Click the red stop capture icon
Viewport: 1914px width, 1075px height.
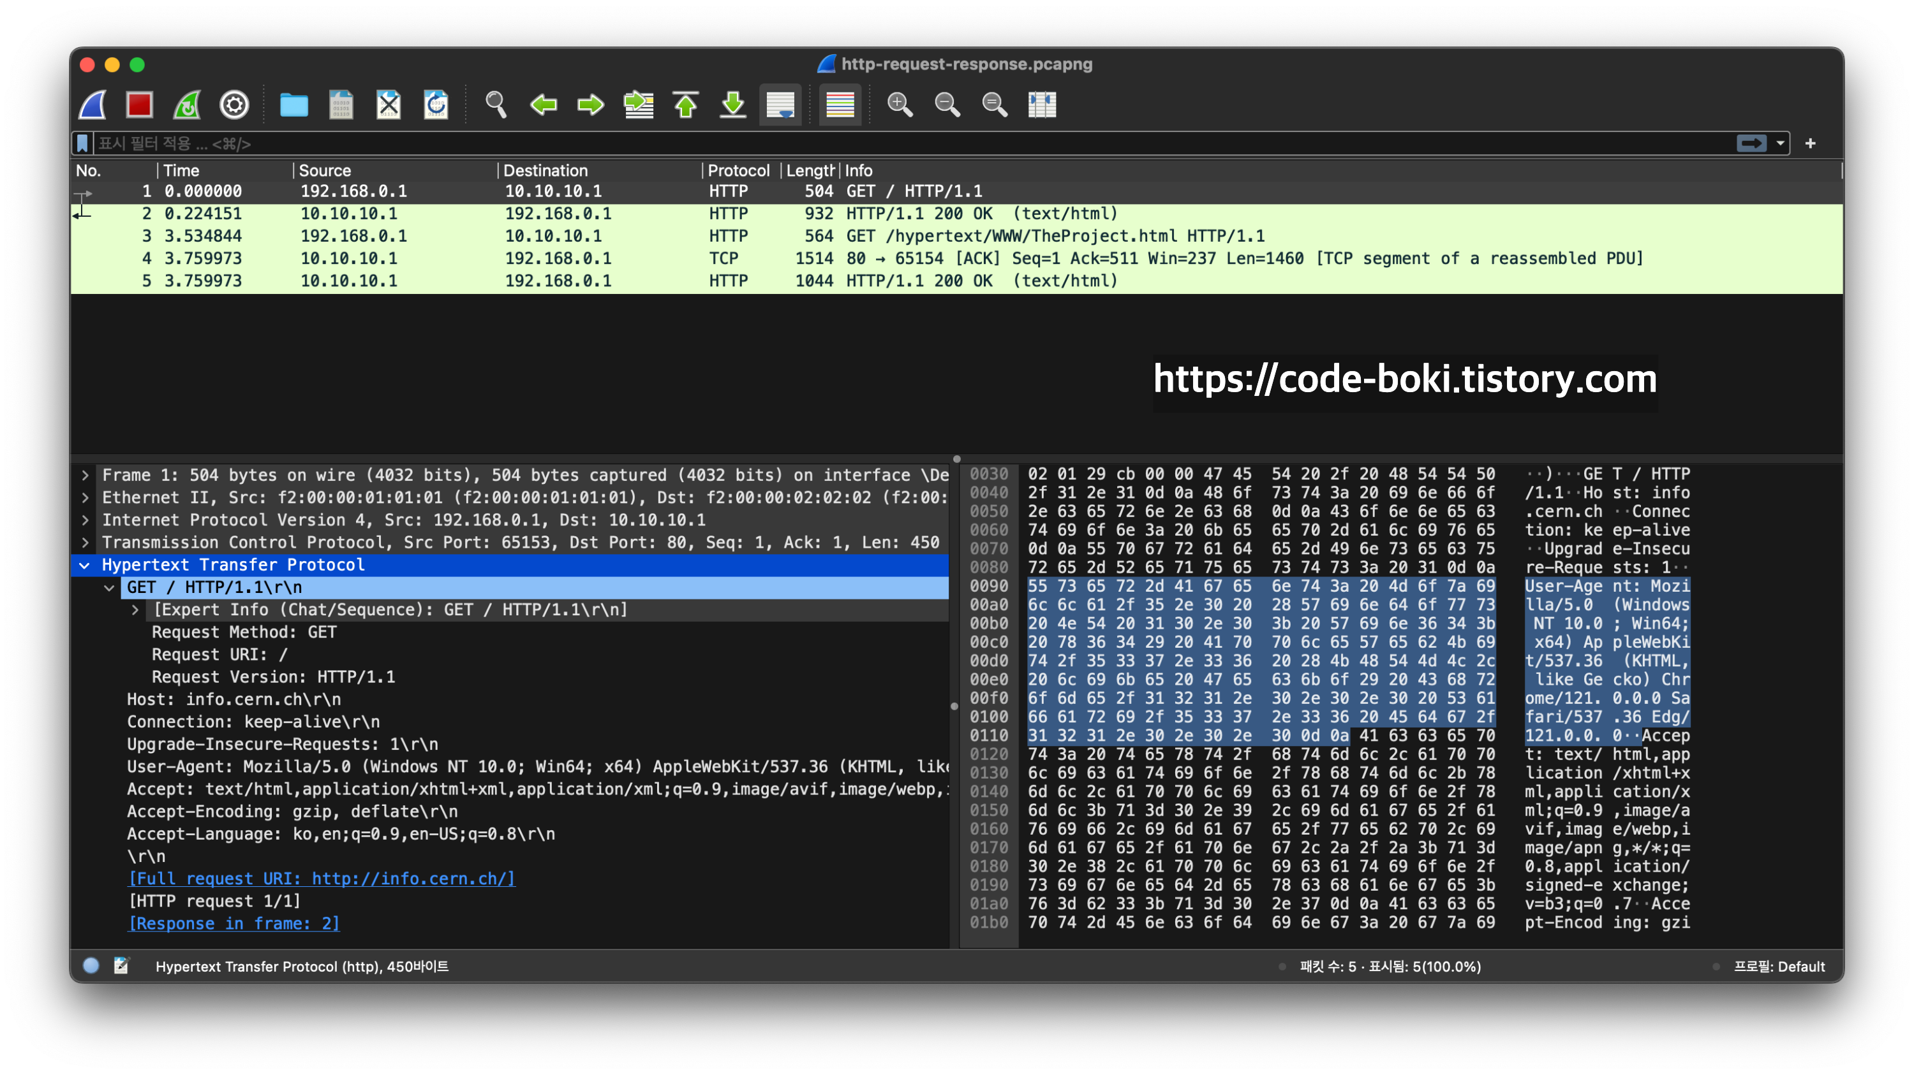[139, 105]
